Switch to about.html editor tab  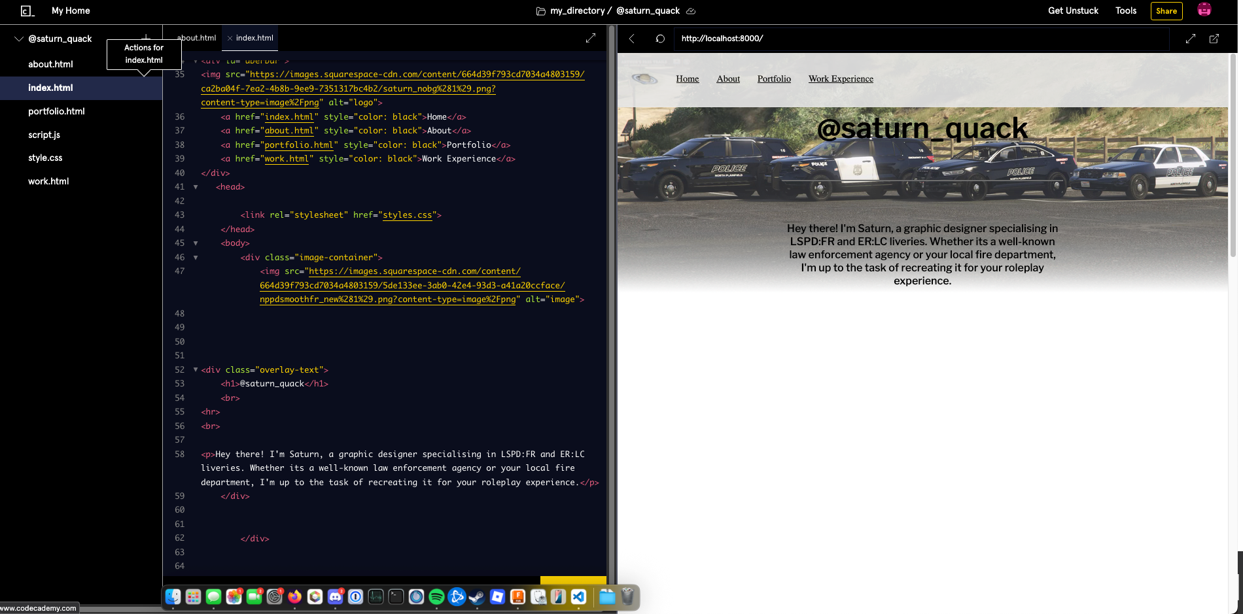coord(196,38)
